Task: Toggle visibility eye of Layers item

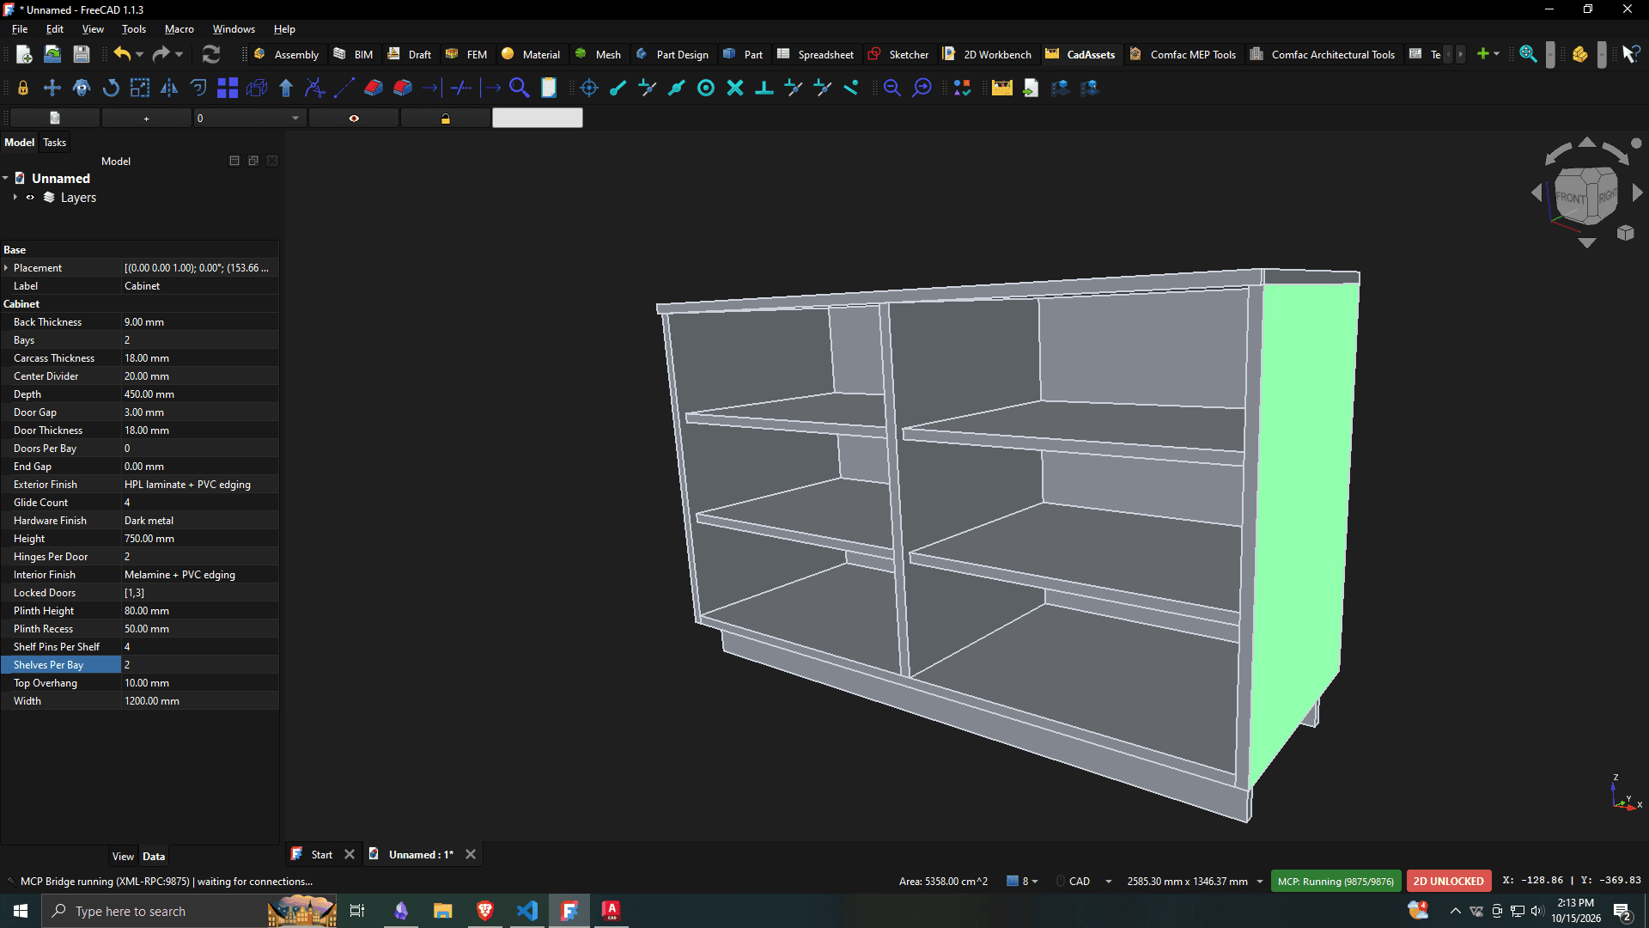Action: click(x=30, y=198)
